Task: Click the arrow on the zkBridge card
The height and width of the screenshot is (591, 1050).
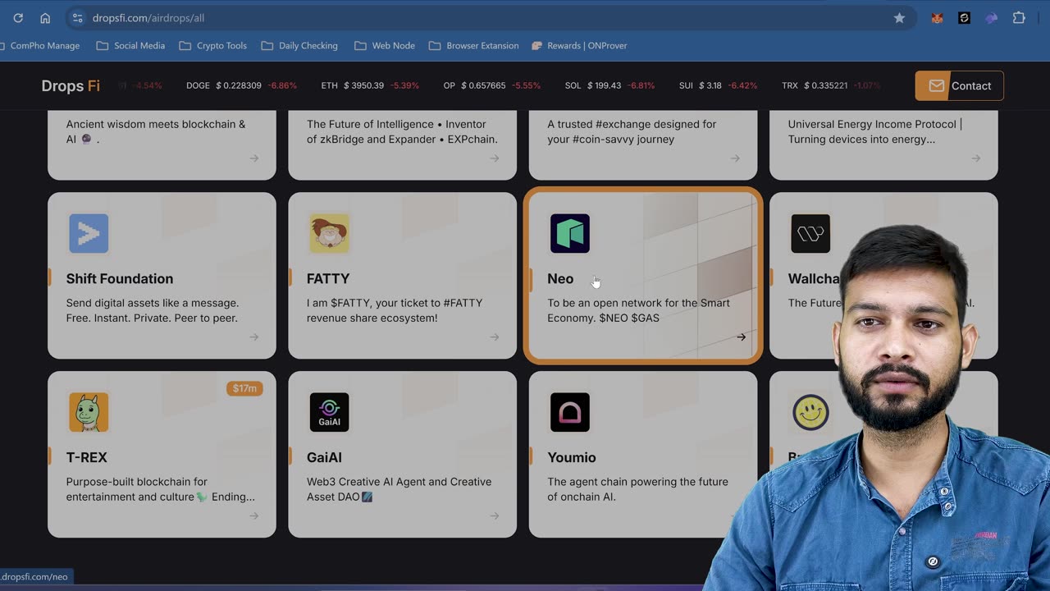Action: [495, 158]
